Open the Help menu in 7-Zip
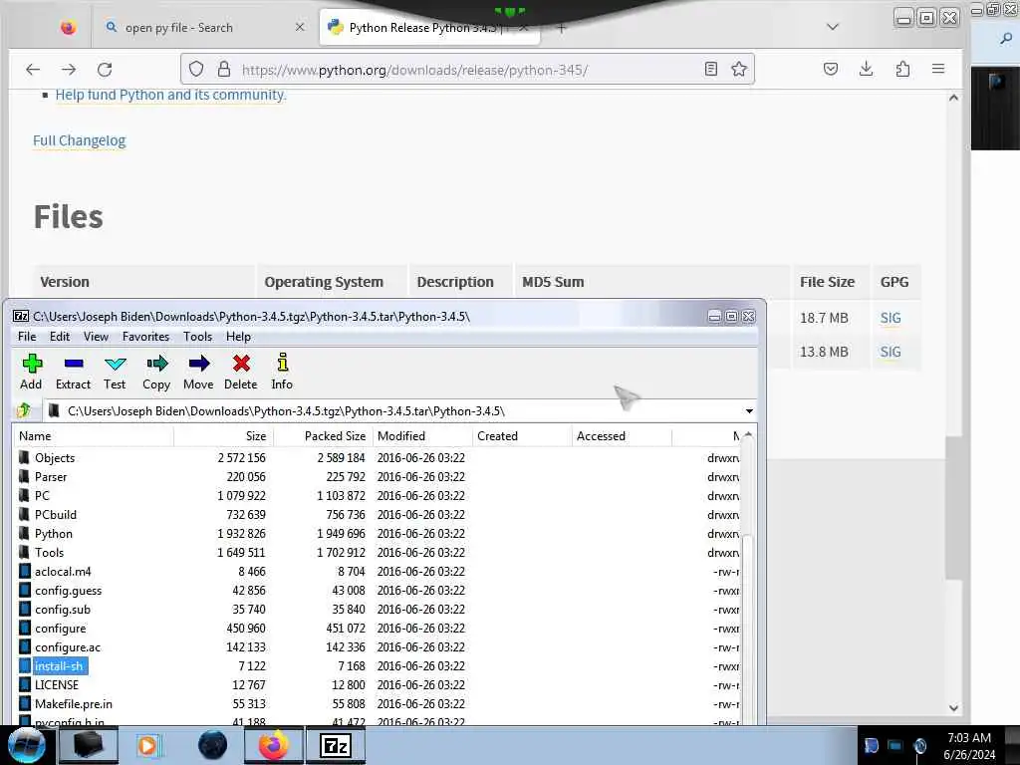Viewport: 1020px width, 765px height. coord(238,337)
